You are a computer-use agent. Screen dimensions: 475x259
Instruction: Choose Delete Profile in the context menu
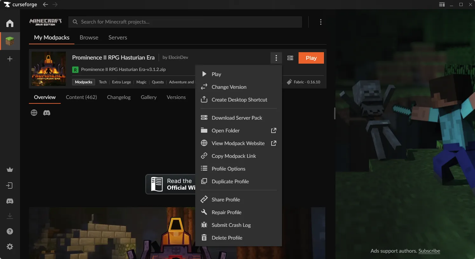227,238
